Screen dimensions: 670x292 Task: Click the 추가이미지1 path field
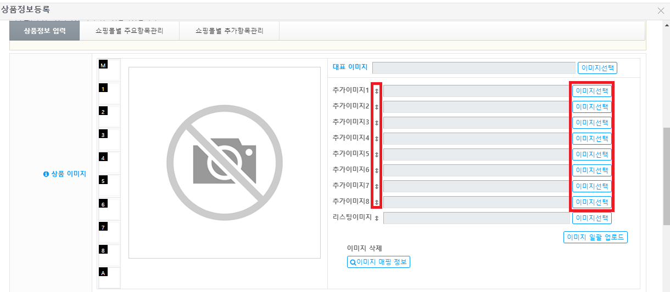point(476,91)
